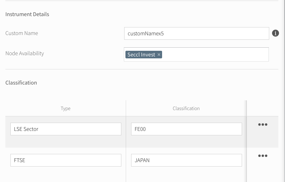Screen dimensions: 285x182
Task: Select the customNamex5 text field
Action: pyautogui.click(x=197, y=33)
